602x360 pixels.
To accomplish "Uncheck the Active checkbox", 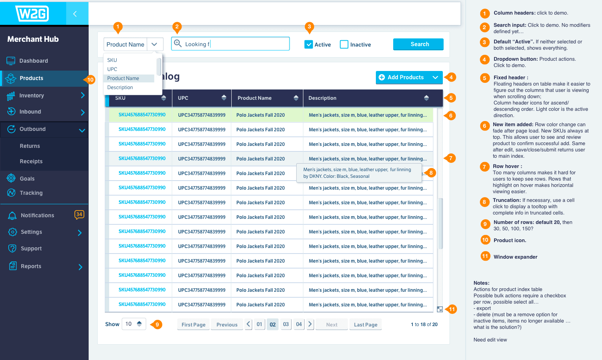I will (x=308, y=45).
